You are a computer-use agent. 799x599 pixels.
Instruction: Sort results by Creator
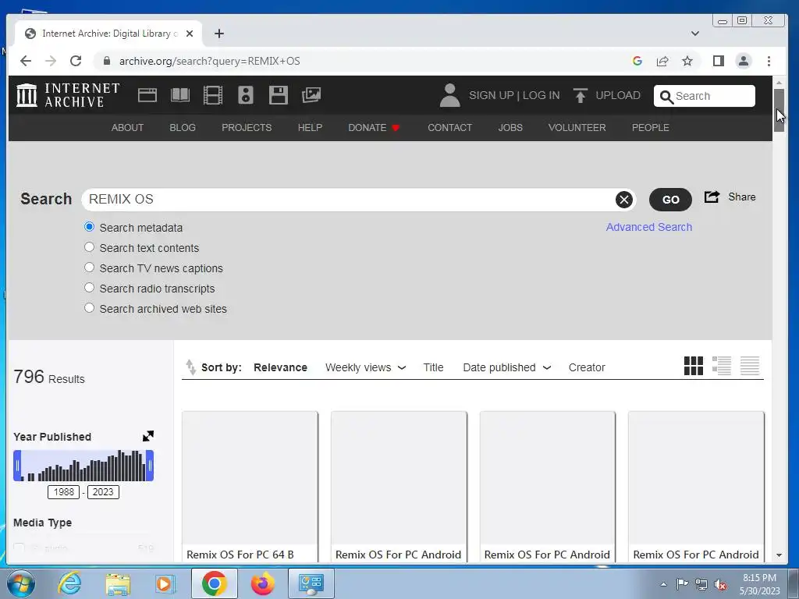pyautogui.click(x=587, y=367)
